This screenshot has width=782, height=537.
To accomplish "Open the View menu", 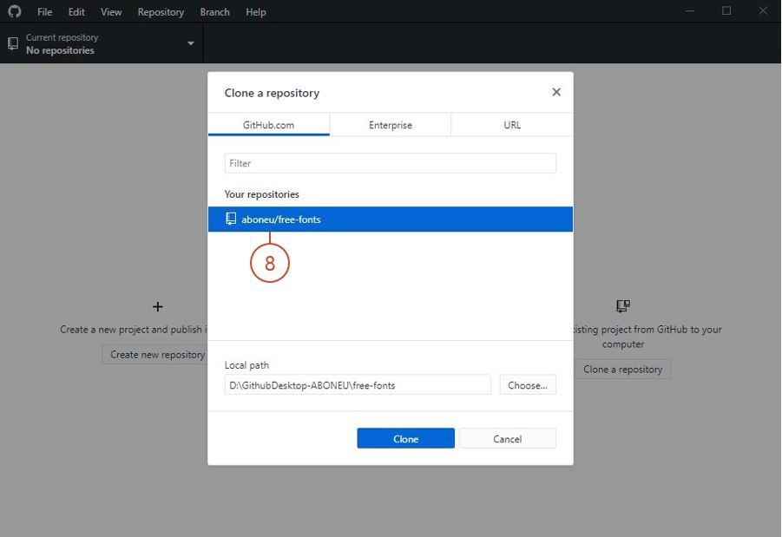I will (111, 12).
